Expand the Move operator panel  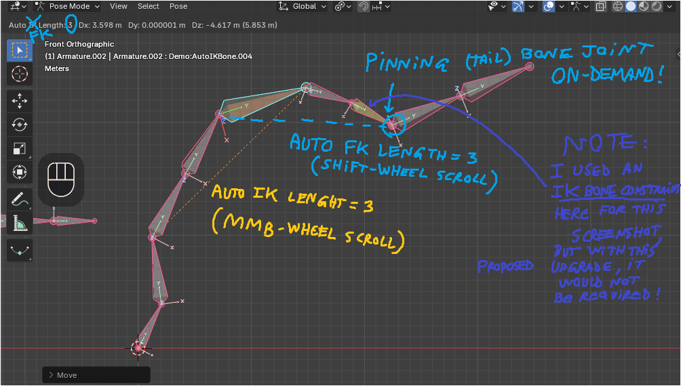coord(96,375)
